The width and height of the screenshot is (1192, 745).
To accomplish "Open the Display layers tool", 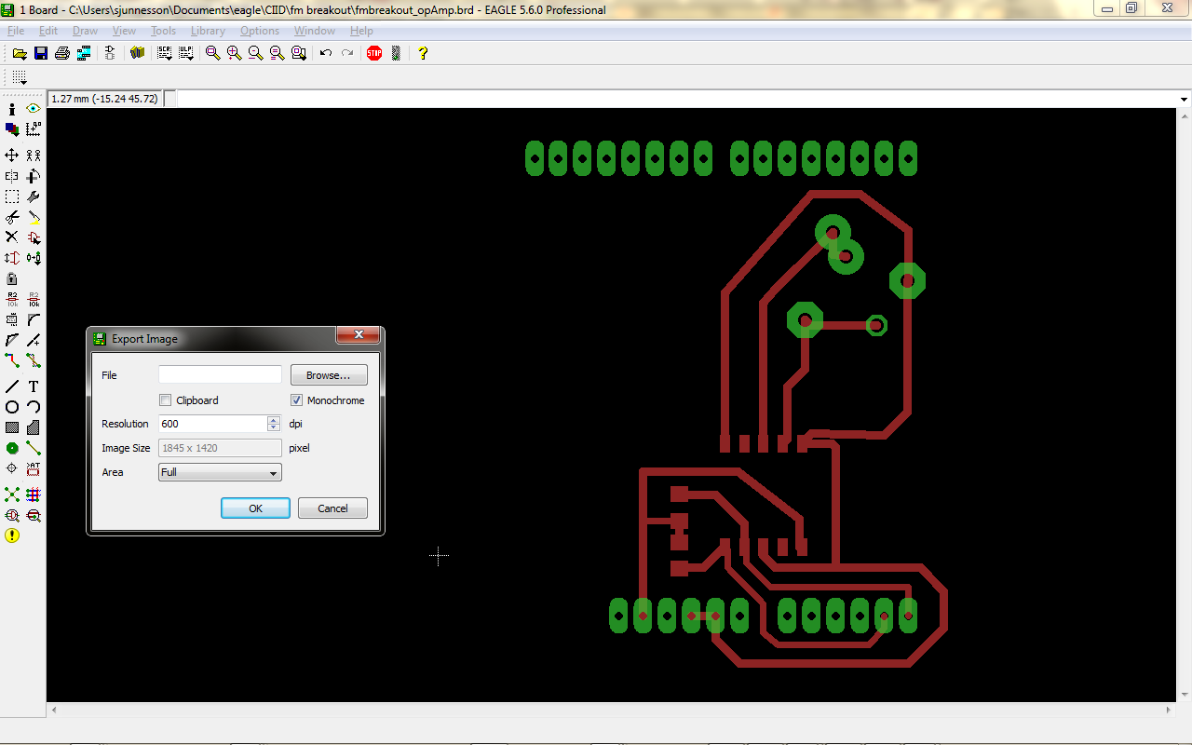I will (12, 129).
